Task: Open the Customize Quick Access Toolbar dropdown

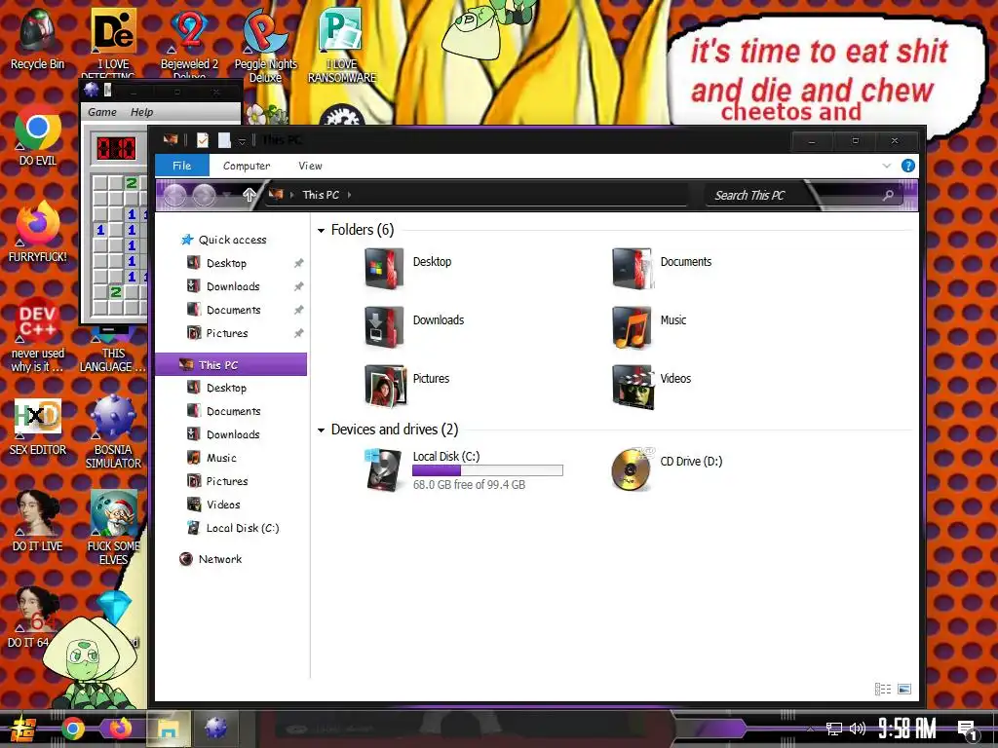Action: (x=242, y=140)
